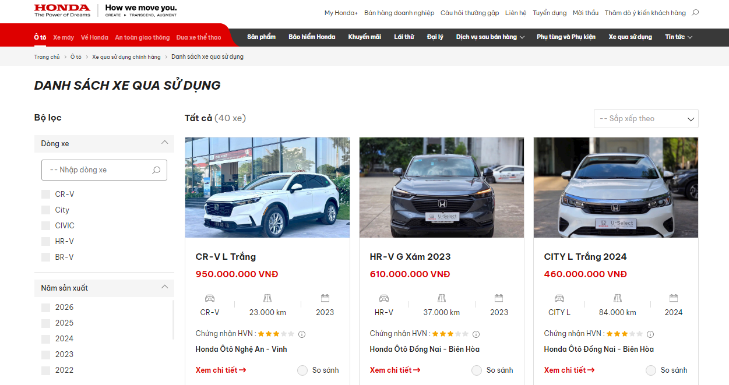Go to Trang chủ in breadcrumb
This screenshot has width=729, height=385.
click(47, 57)
